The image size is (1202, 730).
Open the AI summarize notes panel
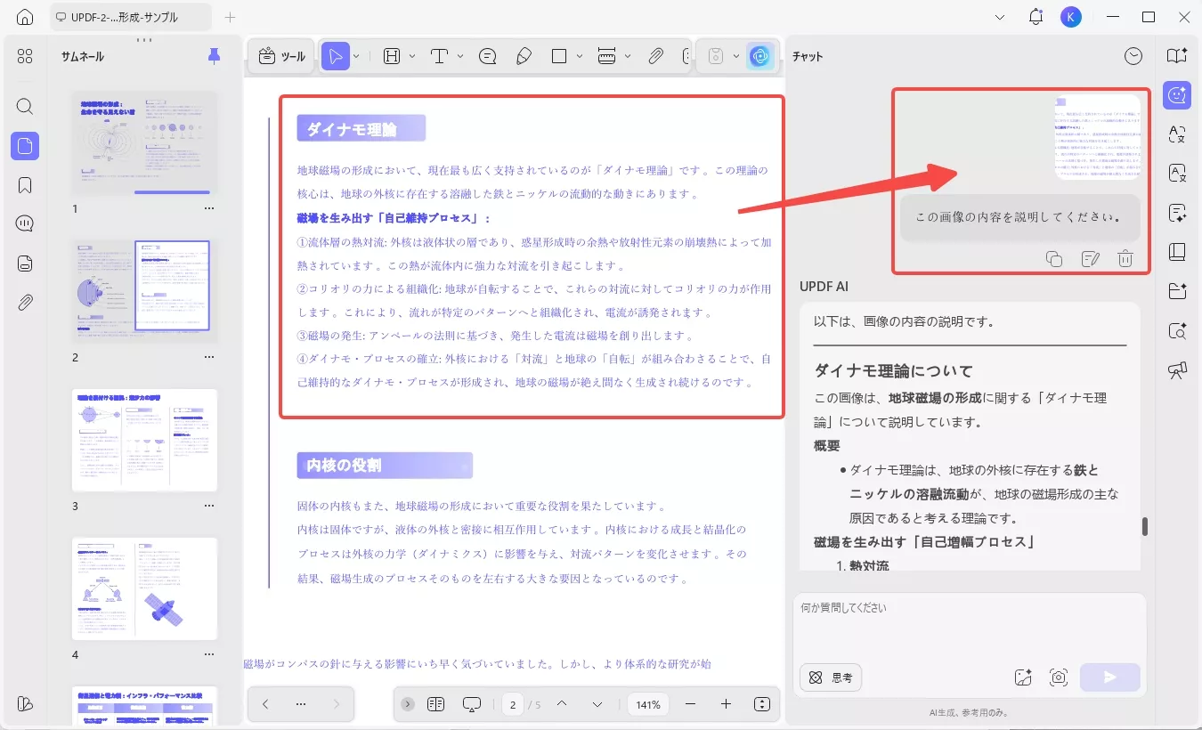pos(1176,214)
